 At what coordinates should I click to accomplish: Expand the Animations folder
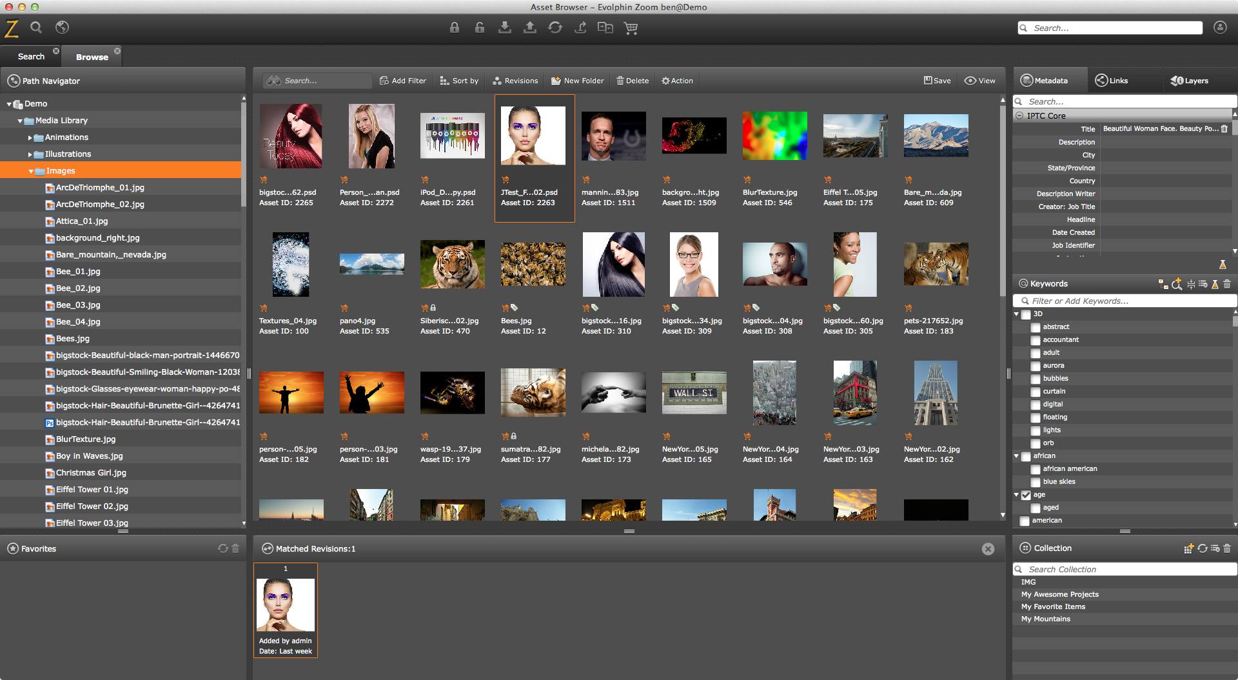tap(30, 137)
